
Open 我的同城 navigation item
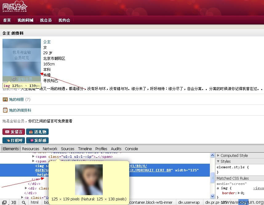point(26,20)
